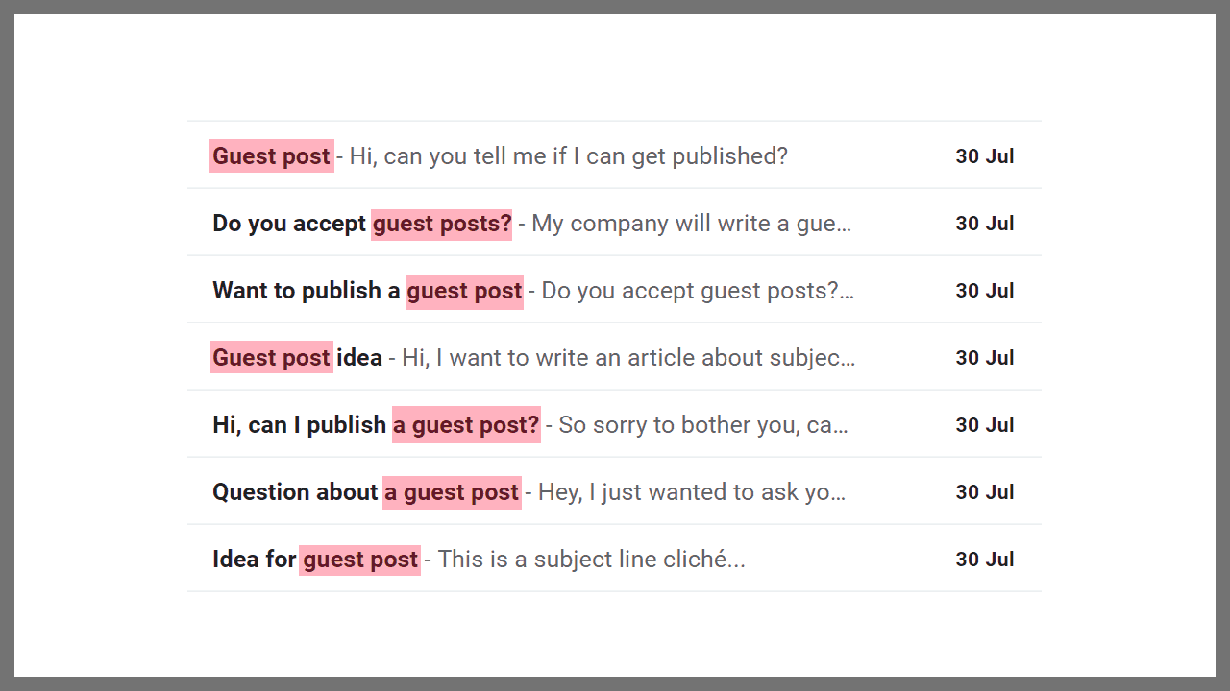
Task: Click the 30 Jul date on the topmost email row
Action: point(985,156)
